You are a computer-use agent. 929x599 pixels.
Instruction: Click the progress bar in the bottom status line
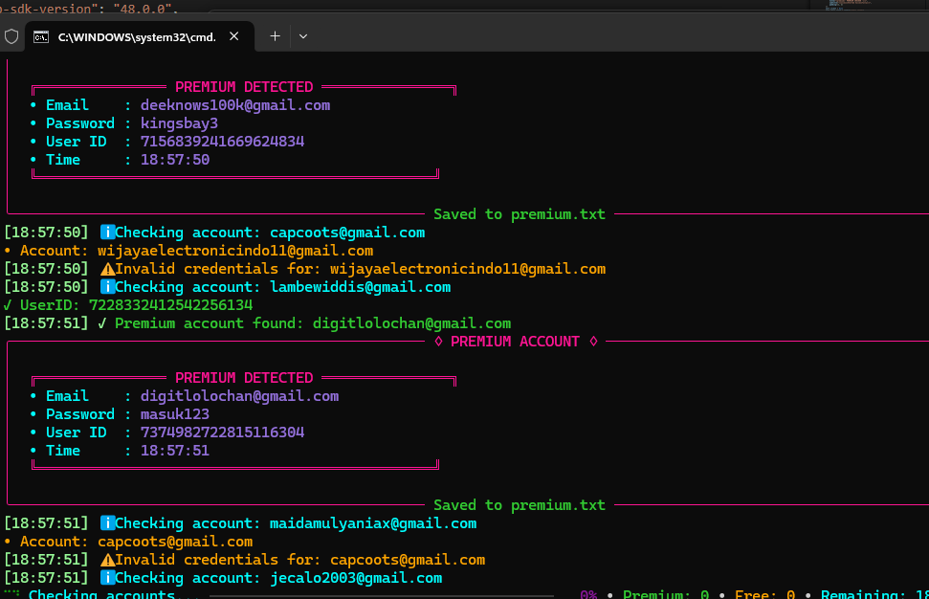click(382, 595)
